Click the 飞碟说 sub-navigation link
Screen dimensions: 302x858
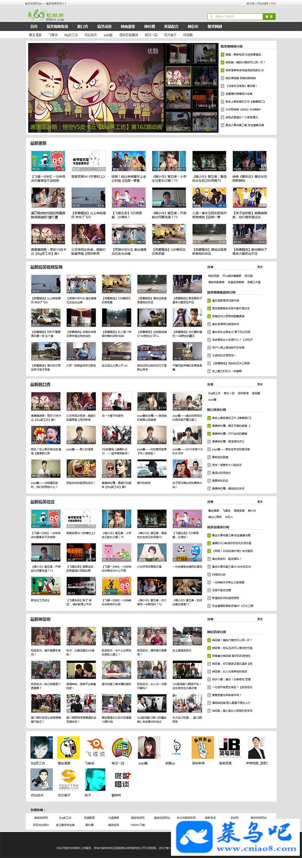[x=53, y=35]
